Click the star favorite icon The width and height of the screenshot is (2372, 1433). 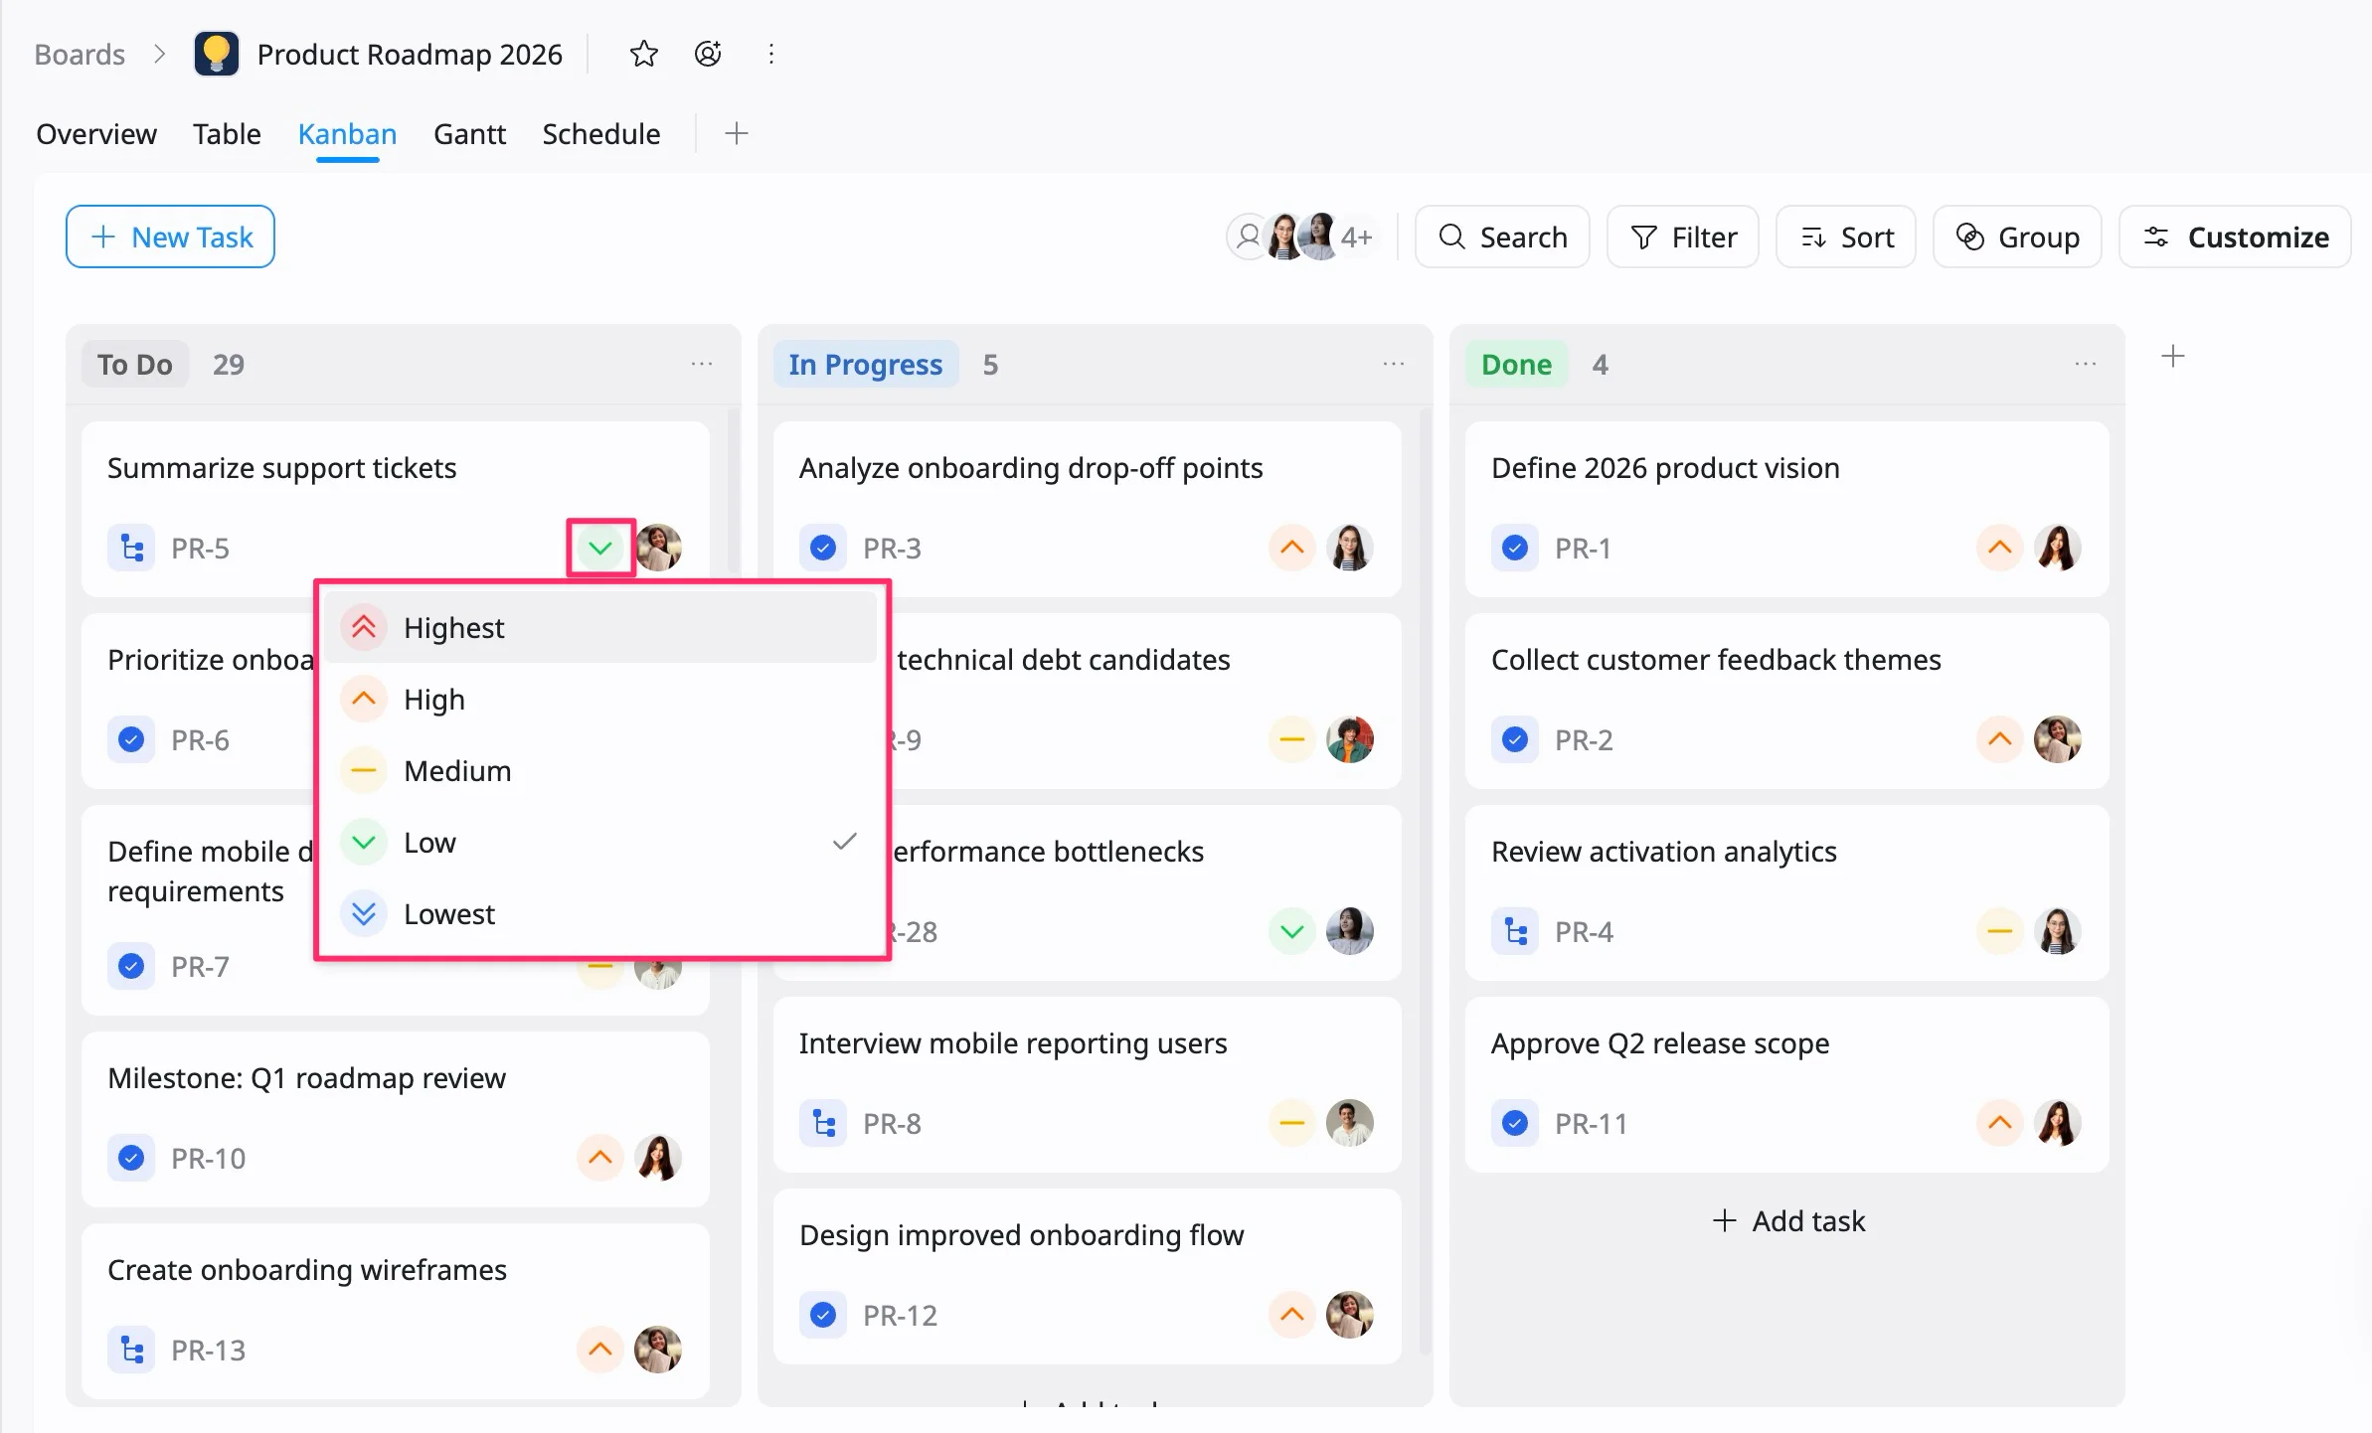(x=644, y=54)
